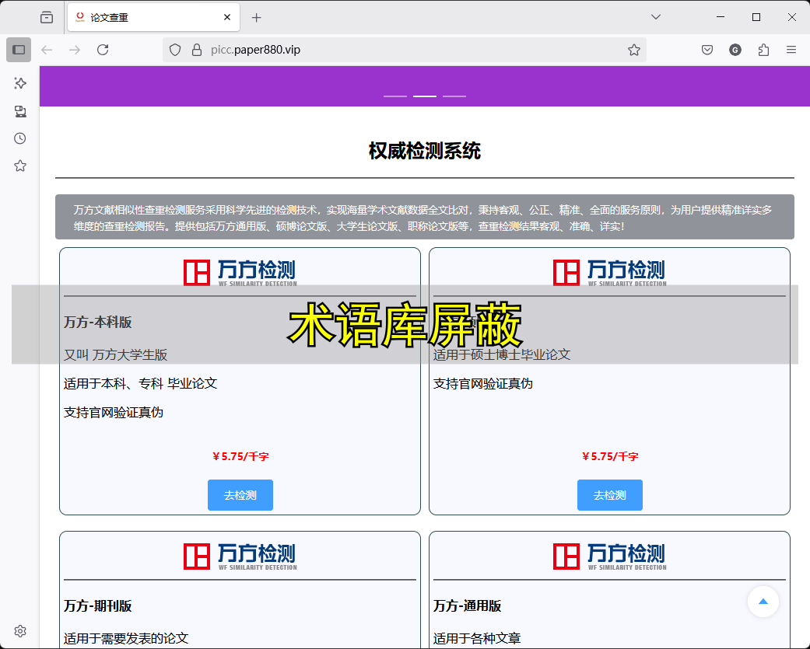810x649 pixels.
Task: Open AI chatbot sparkle sidebar icon
Action: (x=20, y=83)
